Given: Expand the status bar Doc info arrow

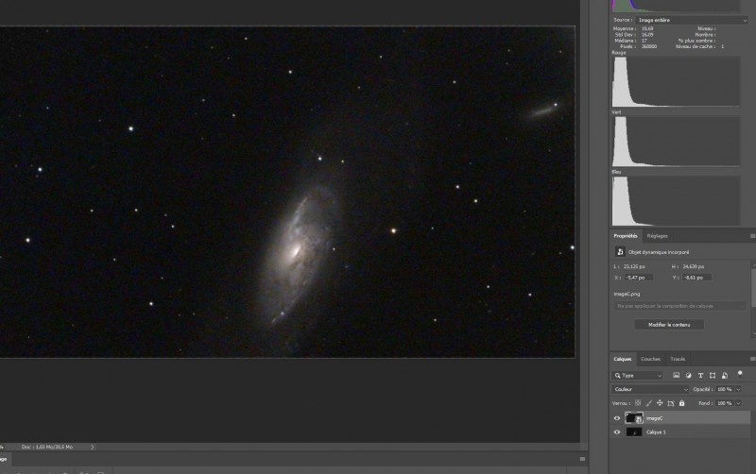Looking at the screenshot, I should tap(92, 447).
